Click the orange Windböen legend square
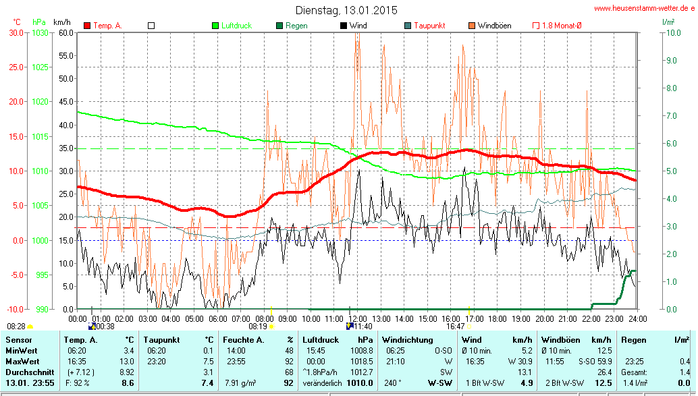698x396 pixels. coord(471,26)
